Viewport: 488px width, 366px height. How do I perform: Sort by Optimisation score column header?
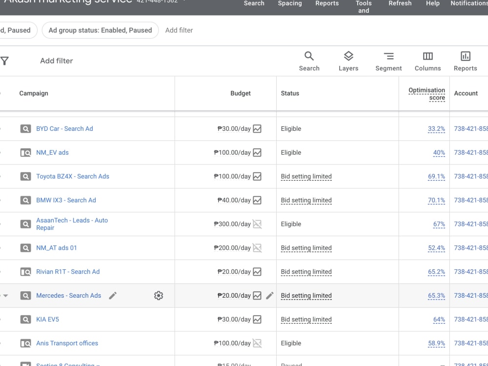[427, 94]
